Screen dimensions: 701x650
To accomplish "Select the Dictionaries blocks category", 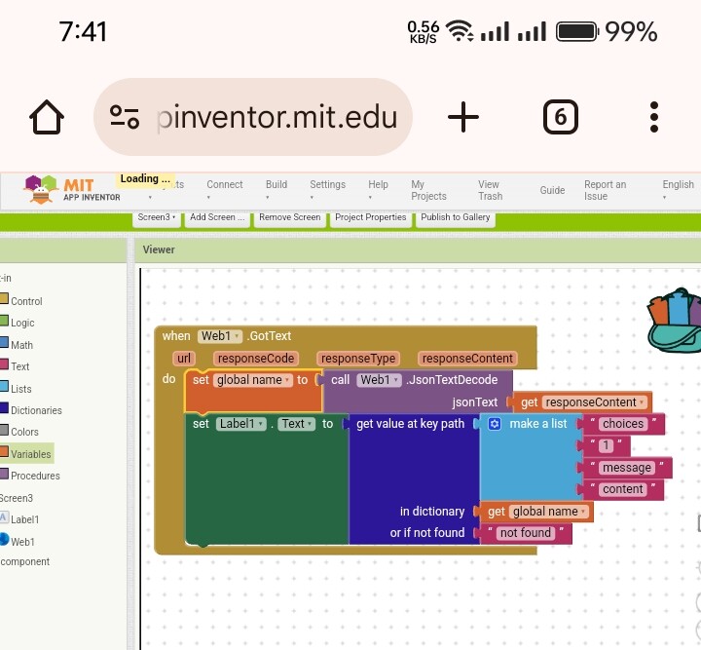I will point(36,410).
